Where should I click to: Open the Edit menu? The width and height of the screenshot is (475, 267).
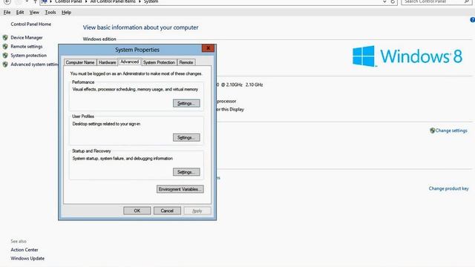pyautogui.click(x=20, y=13)
